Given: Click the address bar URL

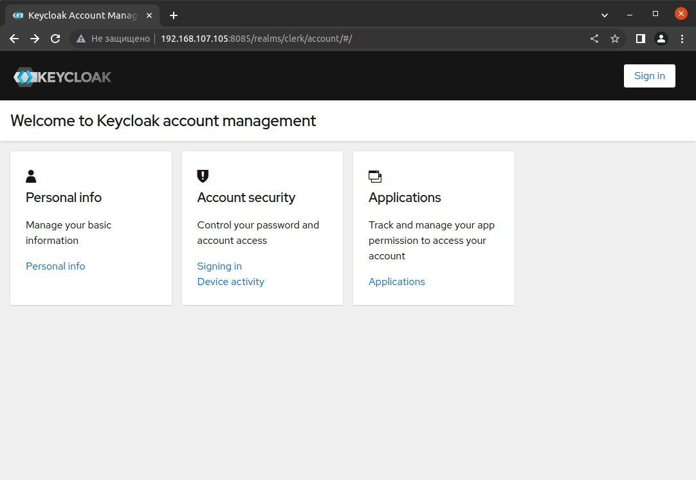Looking at the screenshot, I should click(x=257, y=39).
